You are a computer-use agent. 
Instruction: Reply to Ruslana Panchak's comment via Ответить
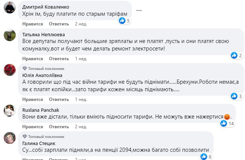click(59, 127)
